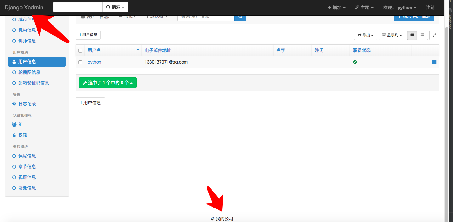Screen dimensions: 453x222
Task: Toggle the current two-column grid view button
Action: coord(412,35)
